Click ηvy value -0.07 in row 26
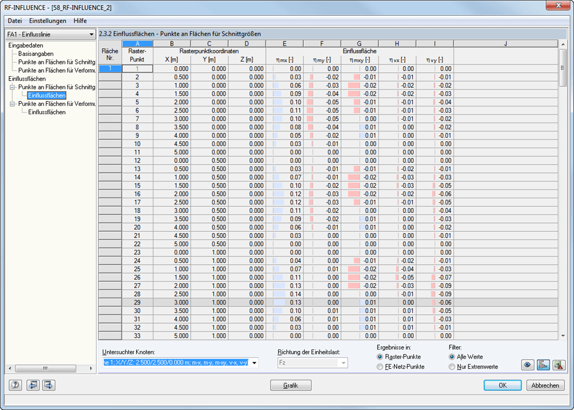This screenshot has height=410, width=574. 435,277
